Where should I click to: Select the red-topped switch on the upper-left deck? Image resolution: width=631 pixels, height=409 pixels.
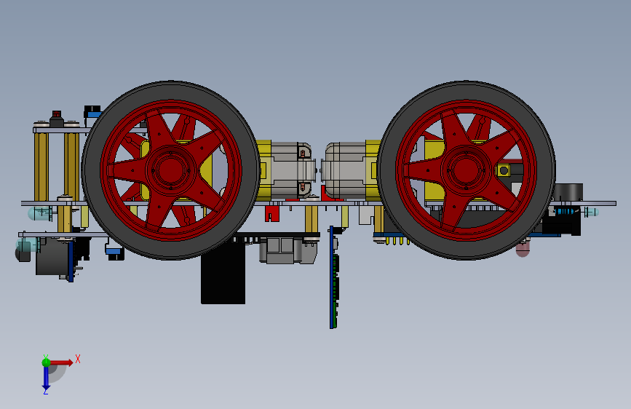click(57, 119)
